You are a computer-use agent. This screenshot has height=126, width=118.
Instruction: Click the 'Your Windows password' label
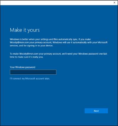[22, 67]
